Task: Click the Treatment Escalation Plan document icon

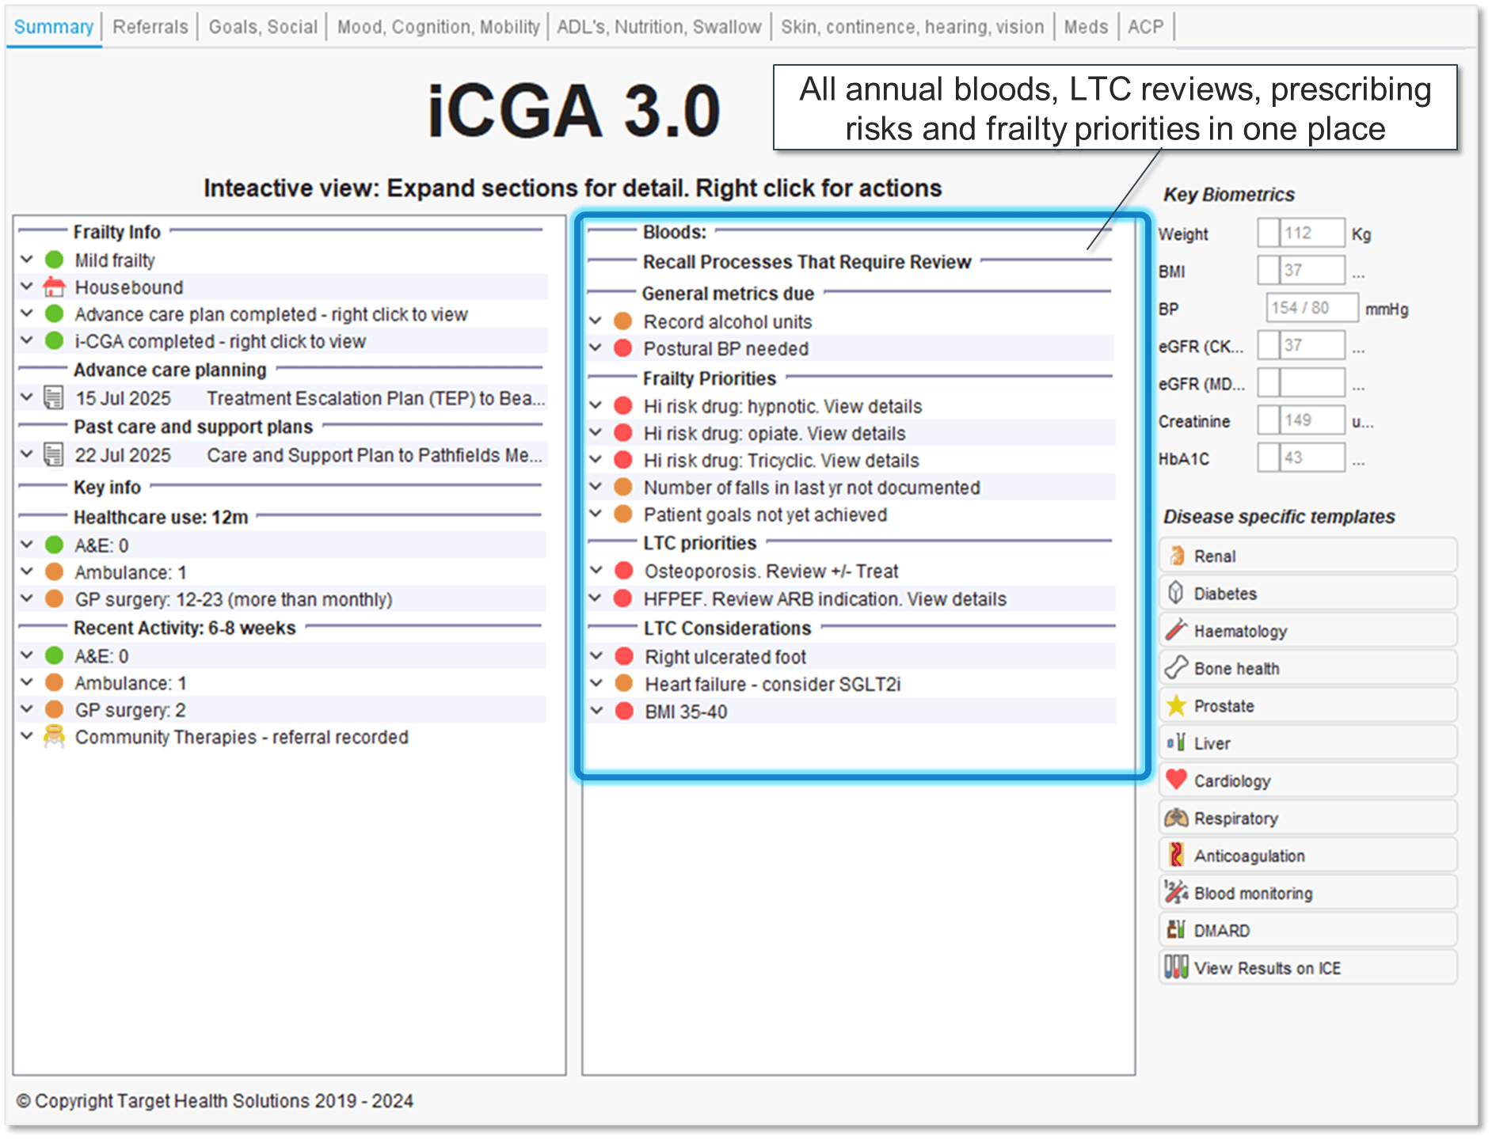Action: pos(54,397)
